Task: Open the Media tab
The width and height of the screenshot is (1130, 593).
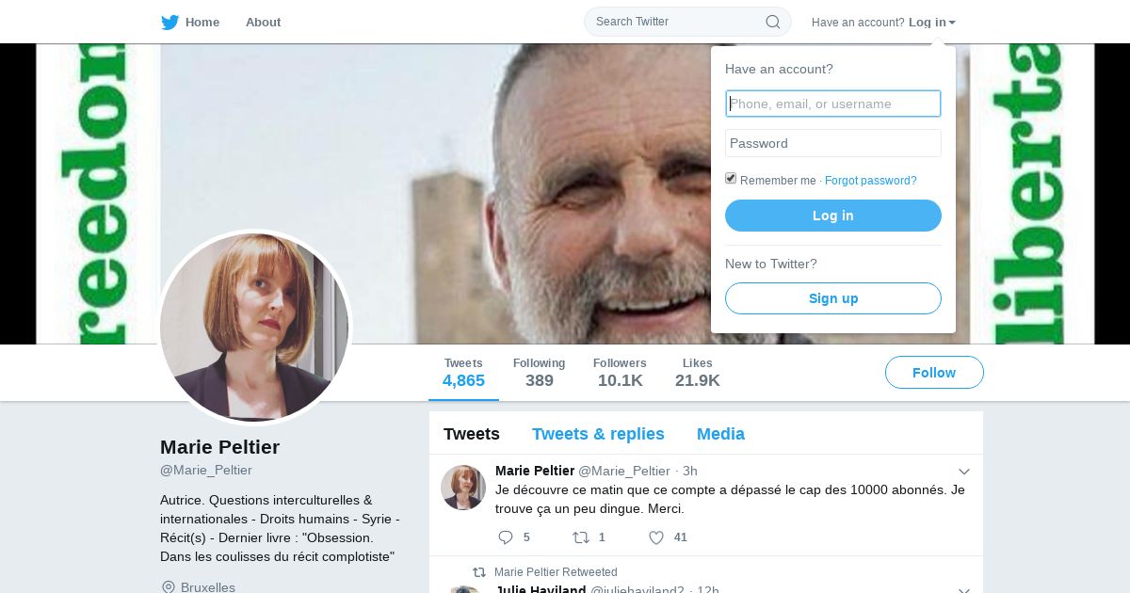Action: tap(720, 434)
